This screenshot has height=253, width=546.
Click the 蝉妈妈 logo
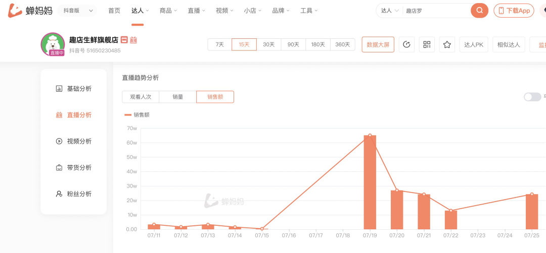30,11
